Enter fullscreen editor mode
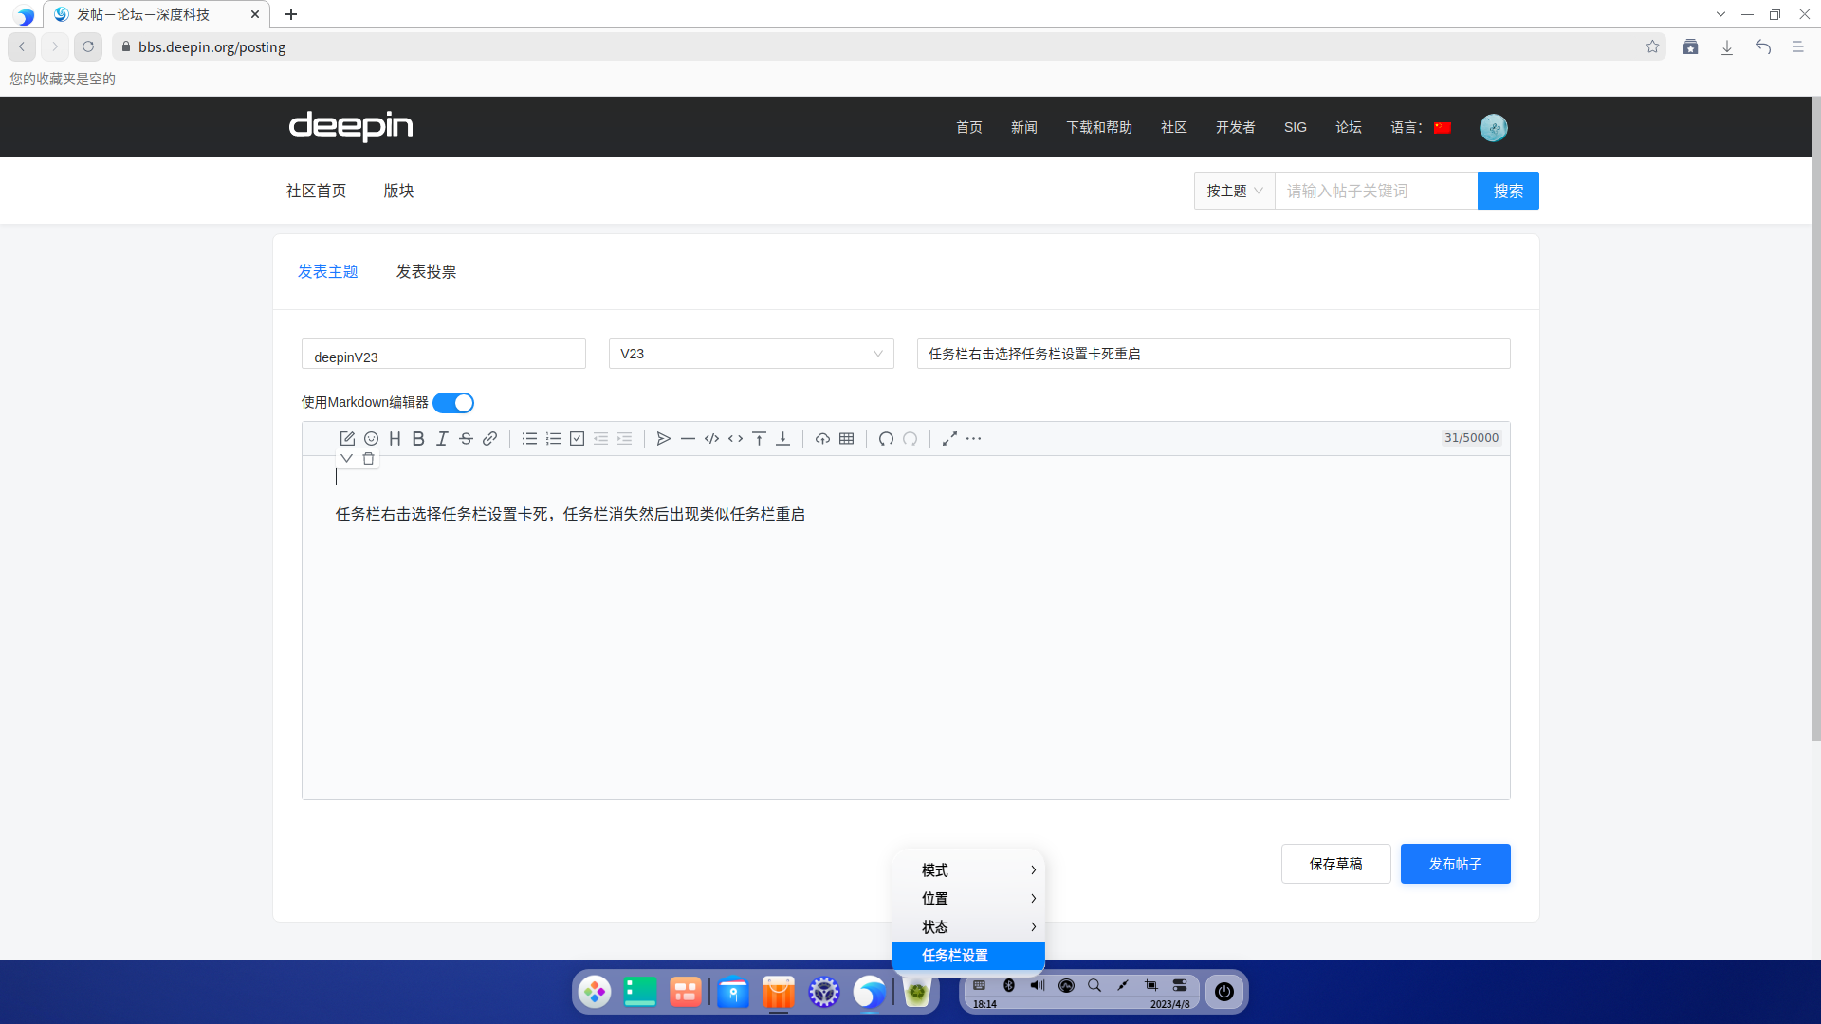The image size is (1821, 1024). click(x=949, y=439)
